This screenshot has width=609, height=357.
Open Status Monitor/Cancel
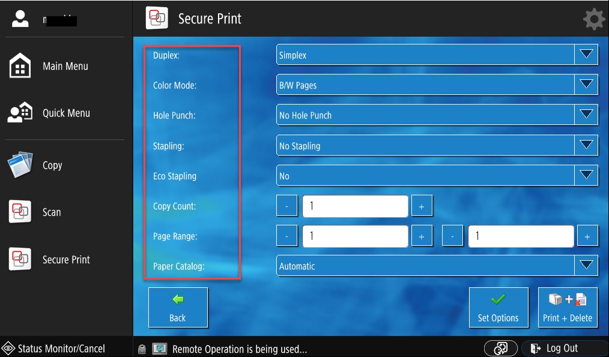click(x=54, y=349)
